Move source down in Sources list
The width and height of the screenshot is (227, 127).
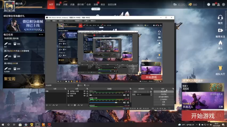click(82, 105)
